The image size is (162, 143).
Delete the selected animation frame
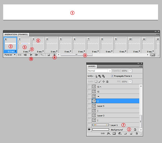coord(54,55)
